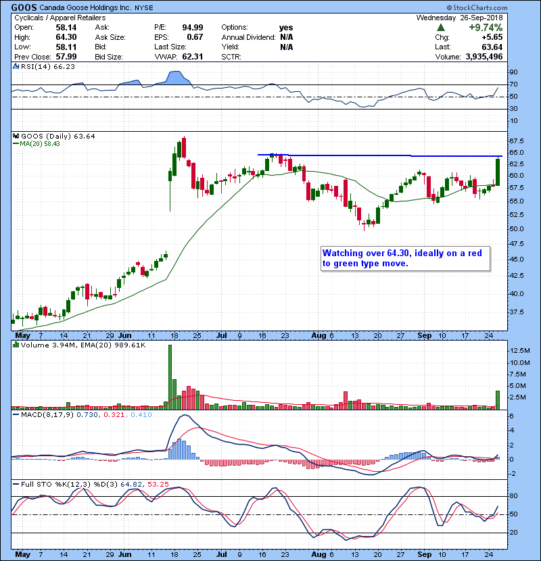Click the Annual Dividend N/A value
Screen dimensions: 541x561
pyautogui.click(x=287, y=37)
